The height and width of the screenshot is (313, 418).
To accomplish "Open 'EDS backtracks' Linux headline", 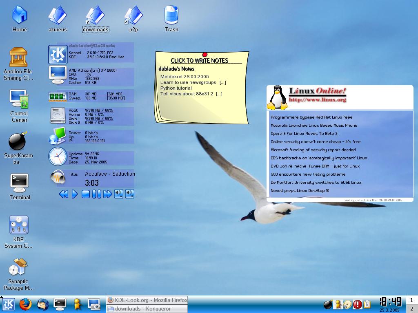I will (x=319, y=158).
